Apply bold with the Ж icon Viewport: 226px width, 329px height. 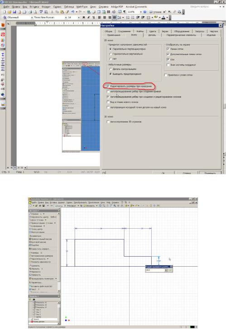tap(84, 18)
